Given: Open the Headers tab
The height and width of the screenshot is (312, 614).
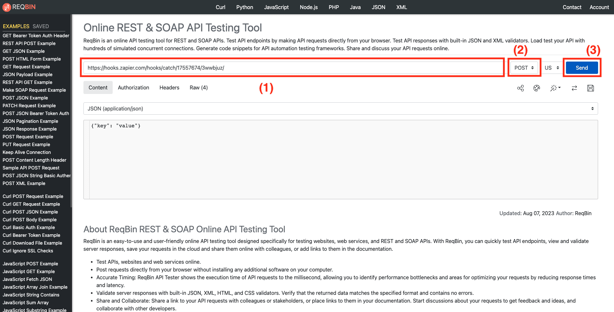Looking at the screenshot, I should [169, 87].
